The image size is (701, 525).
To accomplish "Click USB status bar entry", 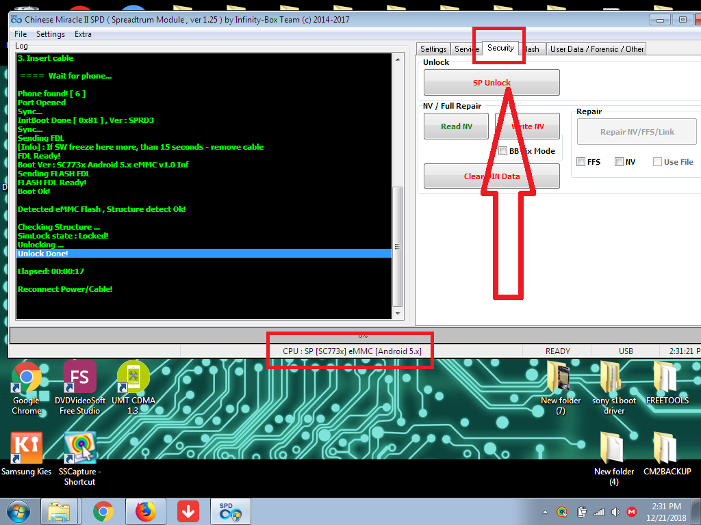I will (626, 351).
